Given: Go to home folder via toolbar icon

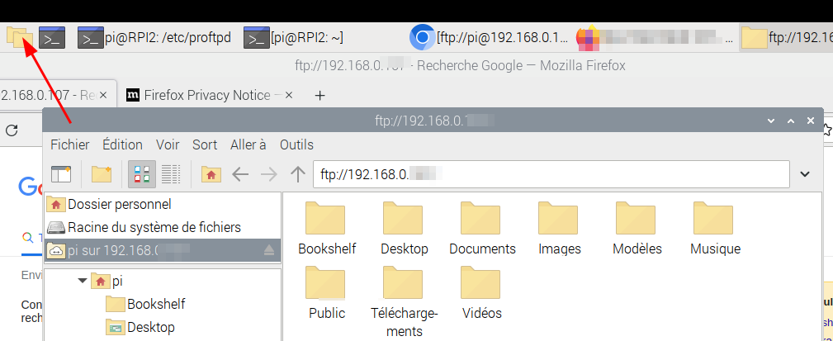Looking at the screenshot, I should pos(211,174).
